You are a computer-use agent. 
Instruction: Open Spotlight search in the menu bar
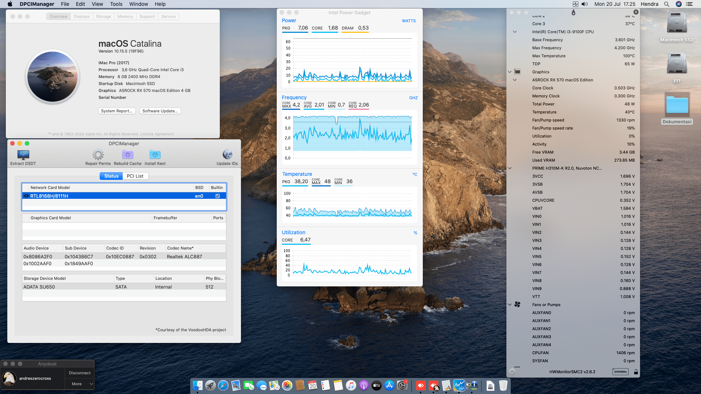pyautogui.click(x=667, y=4)
